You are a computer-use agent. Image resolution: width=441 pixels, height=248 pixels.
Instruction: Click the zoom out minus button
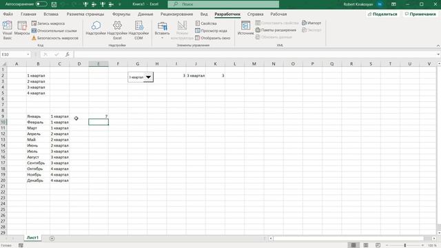pos(387,245)
